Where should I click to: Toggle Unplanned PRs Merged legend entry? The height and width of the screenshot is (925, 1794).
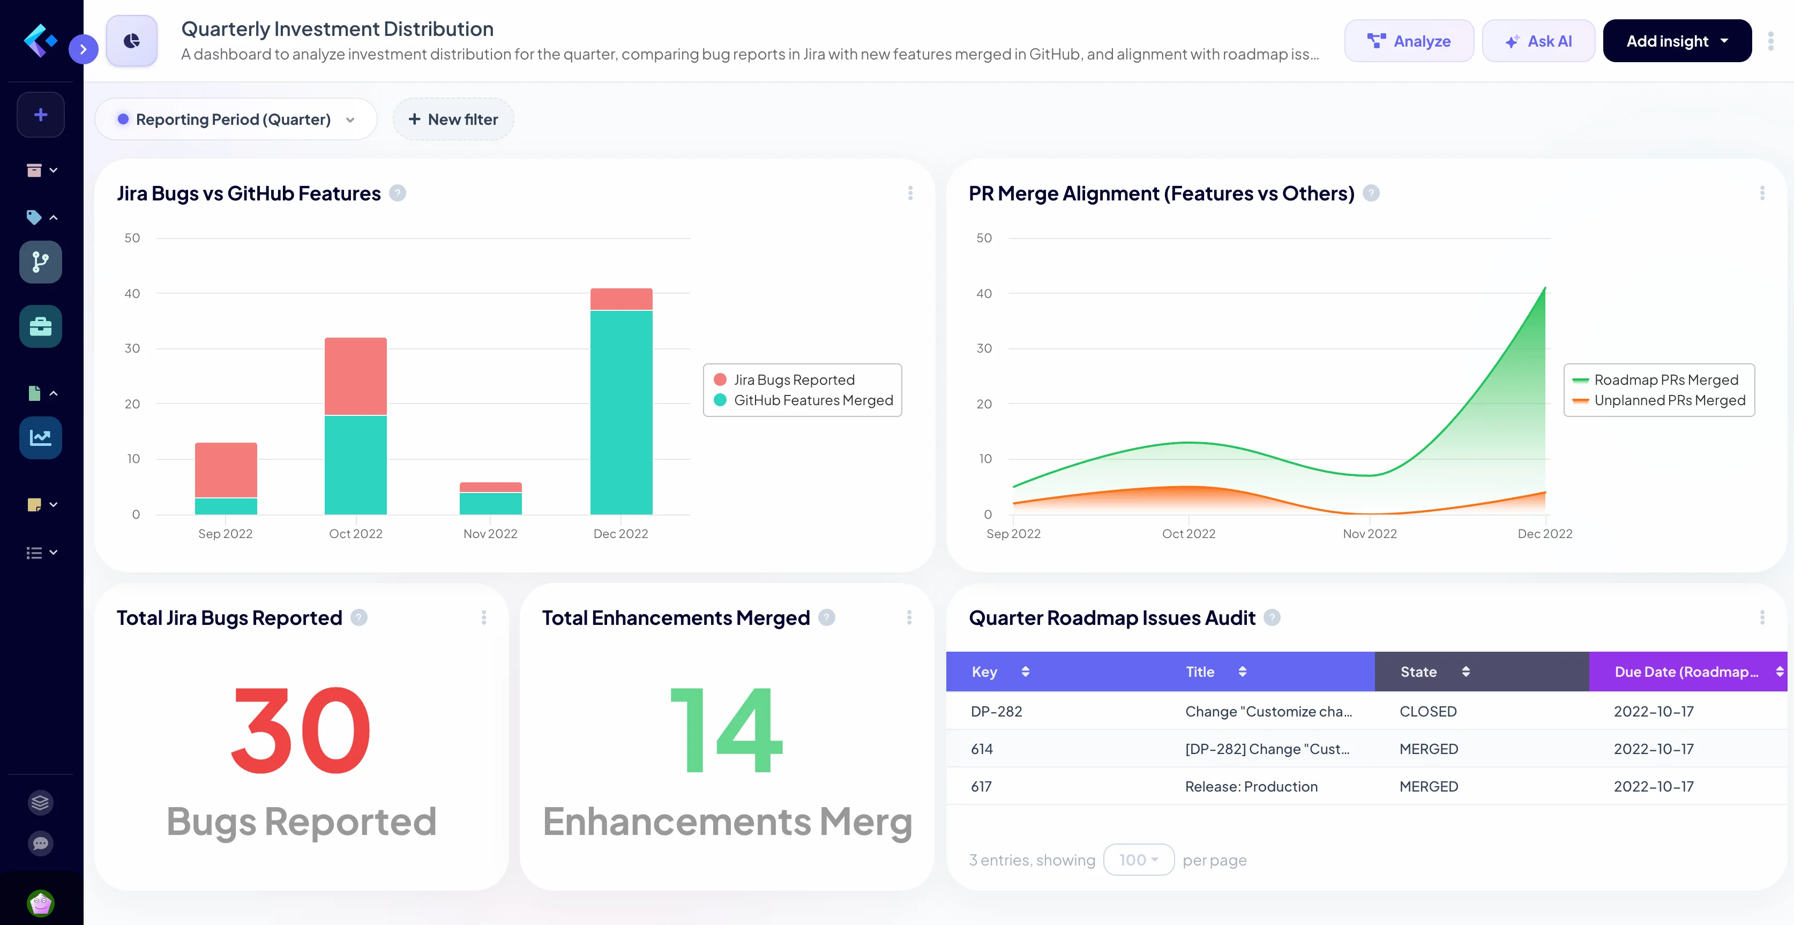click(x=1659, y=400)
